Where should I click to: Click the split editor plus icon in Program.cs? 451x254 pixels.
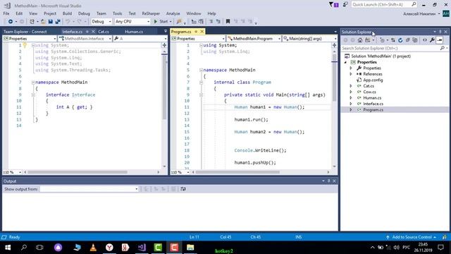point(334,45)
